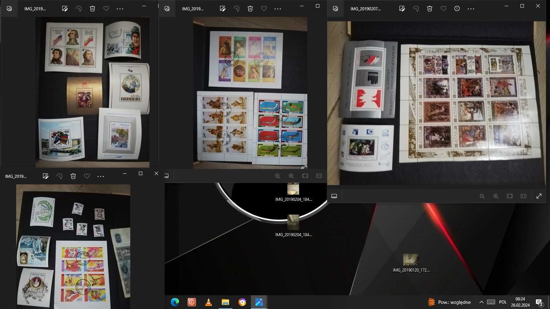Screen dimensions: 550x309
Task: Zoom out in IMG_20190207 window
Action: pos(482,196)
